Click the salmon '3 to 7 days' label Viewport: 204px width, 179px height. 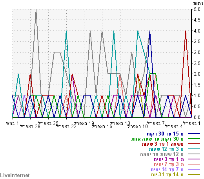169,164
